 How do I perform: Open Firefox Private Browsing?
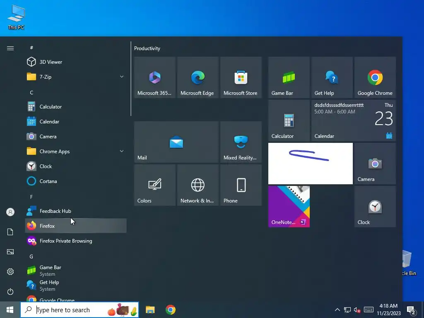(76, 241)
